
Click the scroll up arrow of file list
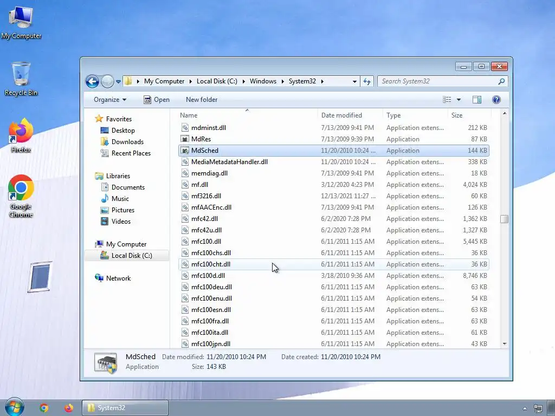click(505, 114)
